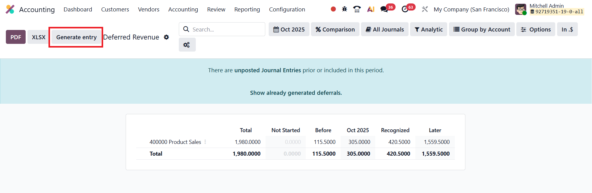Toggle Group by Account grouping
This screenshot has width=592, height=193.
(481, 29)
